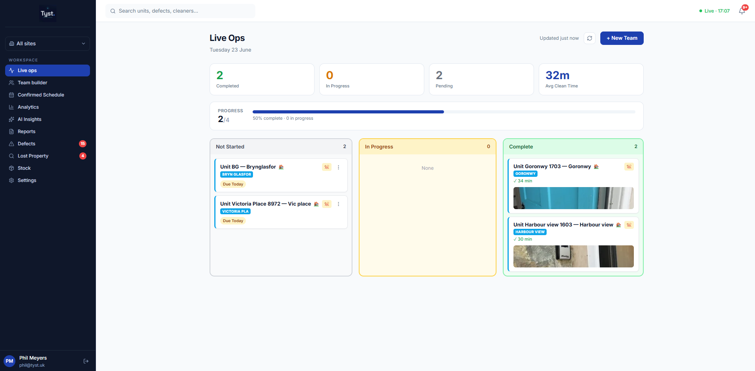Click the Live 17:07 status indicator
The height and width of the screenshot is (371, 755).
[x=714, y=11]
